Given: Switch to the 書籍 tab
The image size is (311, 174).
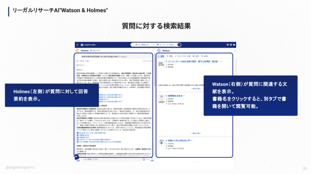Looking at the screenshot, I should point(161,56).
